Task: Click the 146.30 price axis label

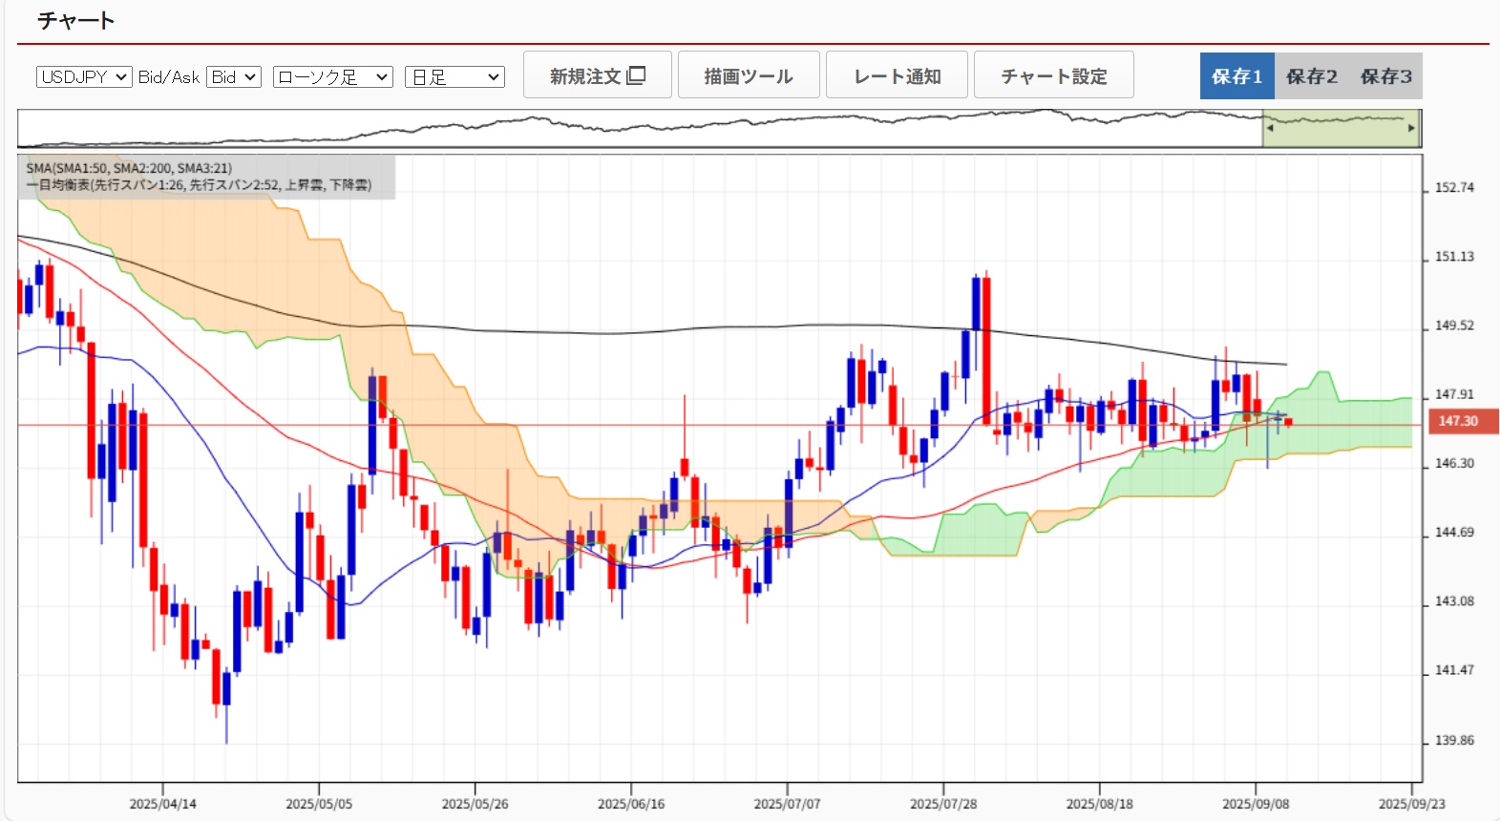Action: (x=1454, y=463)
